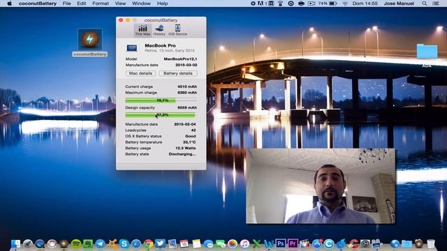This screenshot has height=251, width=447.
Task: Open Final Cut Pro from the dock
Action: 305,243
